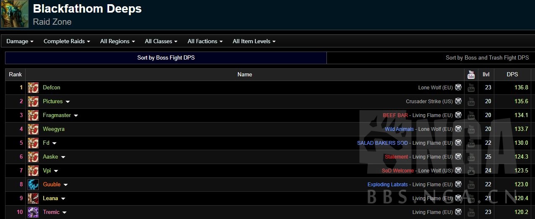Expand the arrow next to Pictures
The width and height of the screenshot is (535, 219).
(x=68, y=102)
